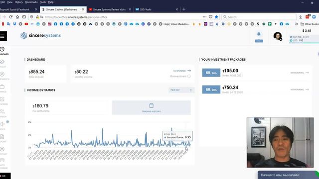Open the Support face sidebar icon
The height and width of the screenshot is (179, 319).
pyautogui.click(x=2, y=149)
